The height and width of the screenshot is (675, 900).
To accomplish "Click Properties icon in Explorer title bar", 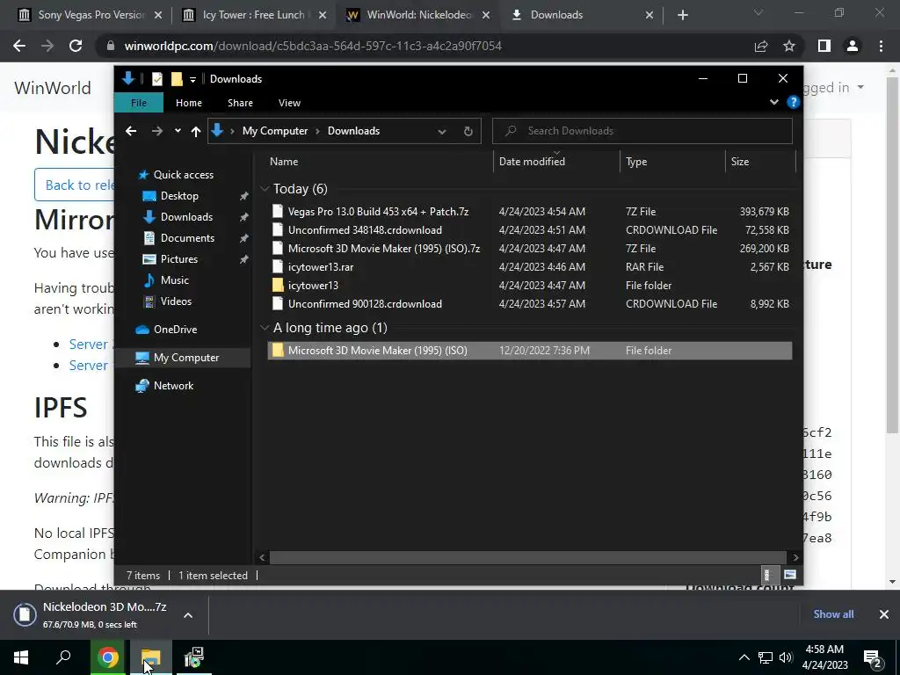I will click(x=157, y=78).
